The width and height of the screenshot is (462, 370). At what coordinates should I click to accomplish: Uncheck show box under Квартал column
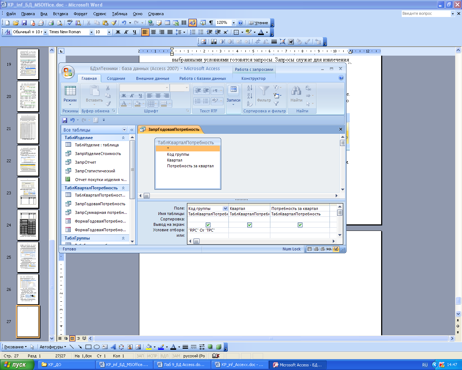point(249,225)
